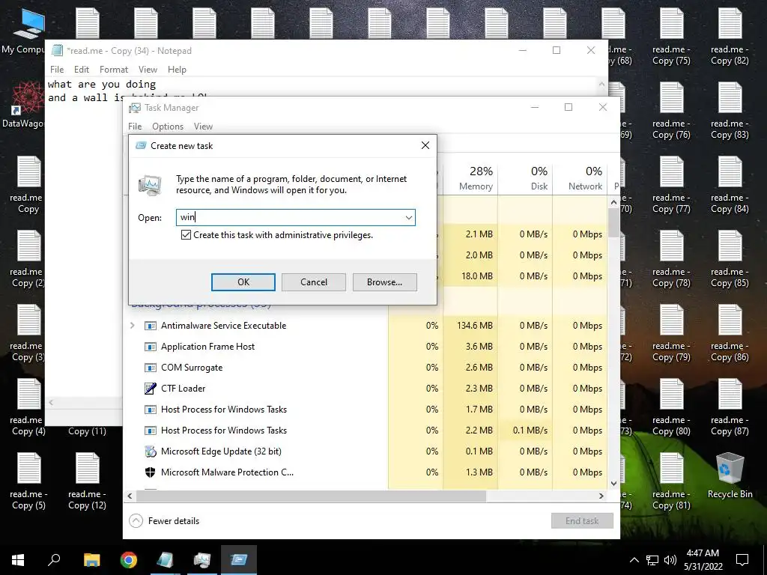Open Task Manager Options menu
Image resolution: width=767 pixels, height=575 pixels.
(168, 126)
